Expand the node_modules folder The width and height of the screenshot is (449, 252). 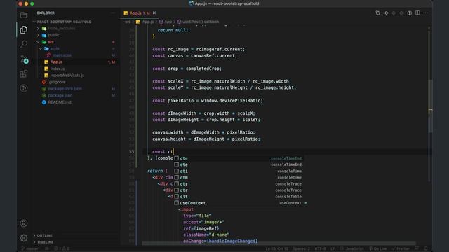(38, 28)
